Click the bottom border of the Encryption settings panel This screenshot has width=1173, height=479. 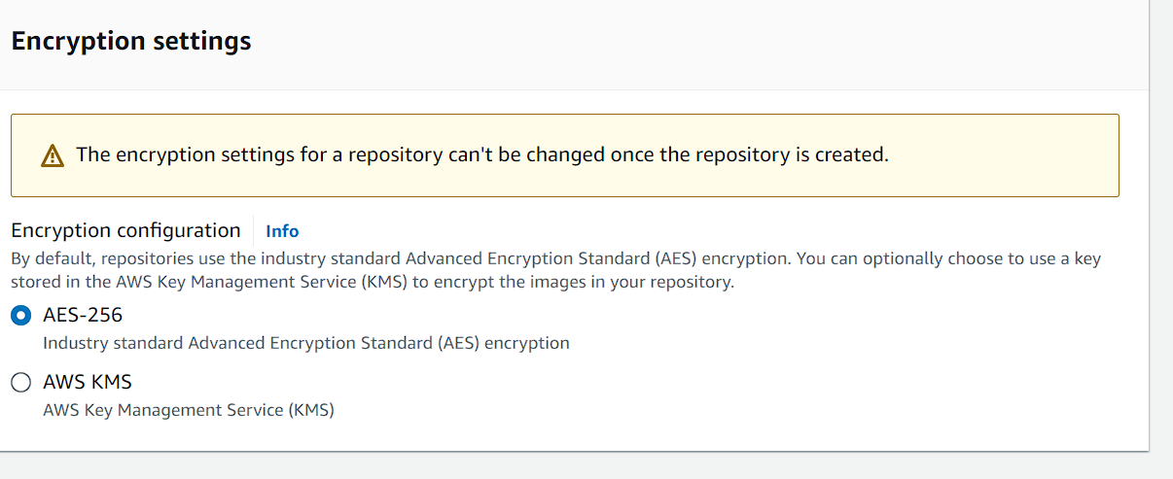[x=574, y=451]
